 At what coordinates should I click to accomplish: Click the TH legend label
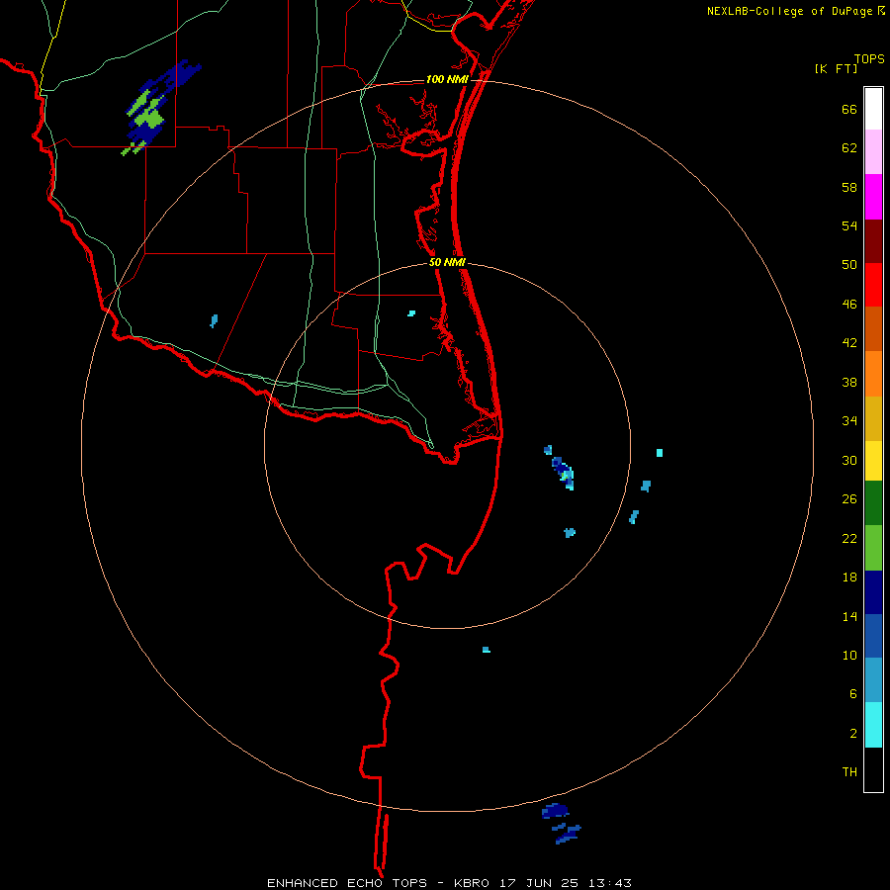click(849, 771)
